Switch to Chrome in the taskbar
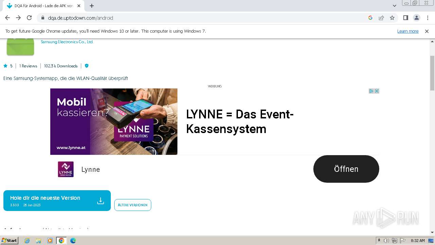 pyautogui.click(x=61, y=241)
